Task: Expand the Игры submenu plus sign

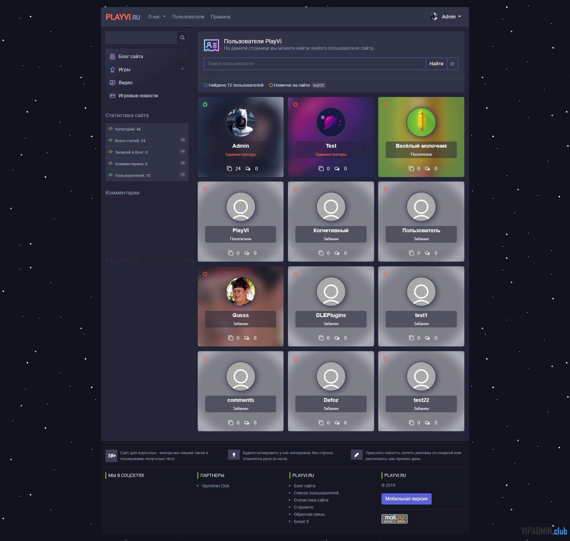Action: pos(182,69)
